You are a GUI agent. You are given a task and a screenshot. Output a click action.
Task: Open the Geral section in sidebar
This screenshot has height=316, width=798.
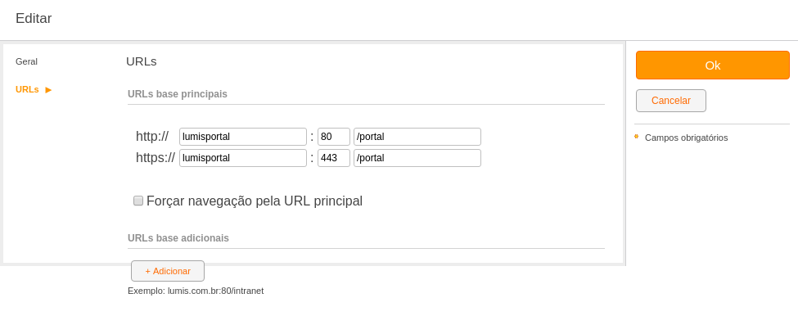26,61
